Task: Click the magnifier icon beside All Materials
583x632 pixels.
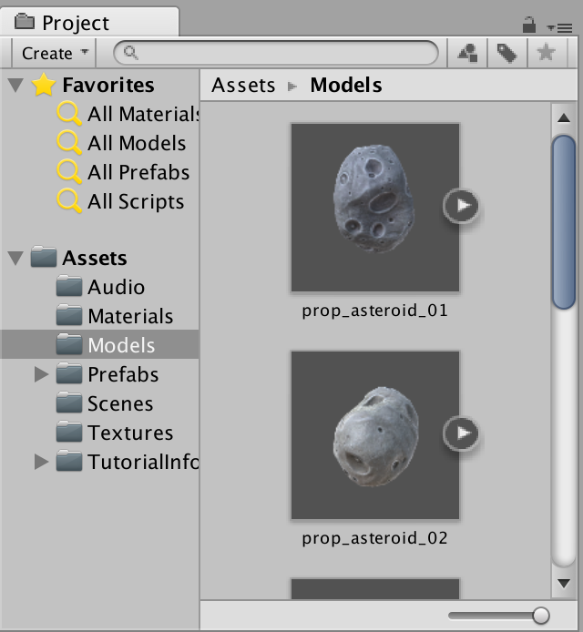Action: click(x=69, y=114)
